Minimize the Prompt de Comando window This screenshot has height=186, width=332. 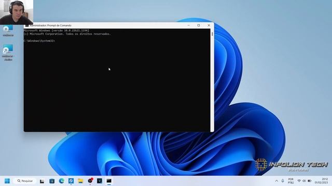click(189, 25)
